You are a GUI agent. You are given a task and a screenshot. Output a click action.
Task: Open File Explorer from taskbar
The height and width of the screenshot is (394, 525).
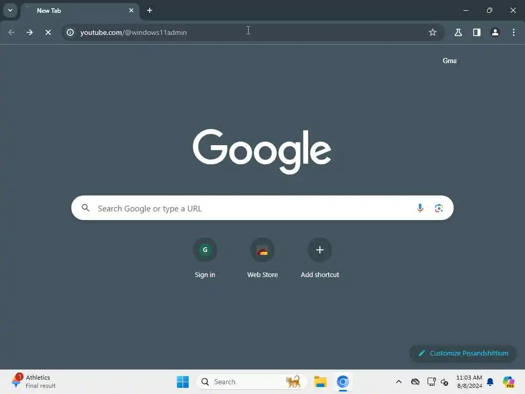(320, 382)
